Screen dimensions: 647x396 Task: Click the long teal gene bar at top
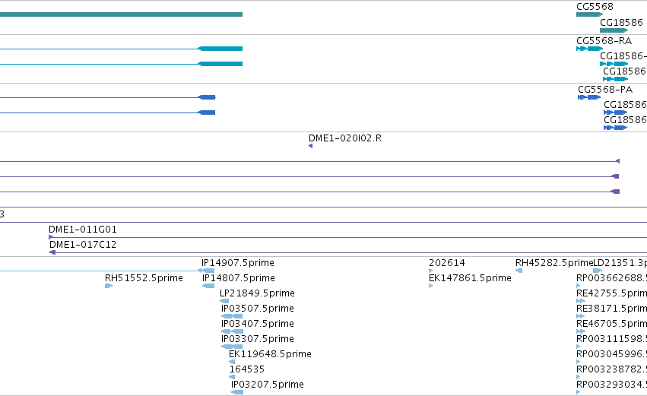(x=122, y=14)
